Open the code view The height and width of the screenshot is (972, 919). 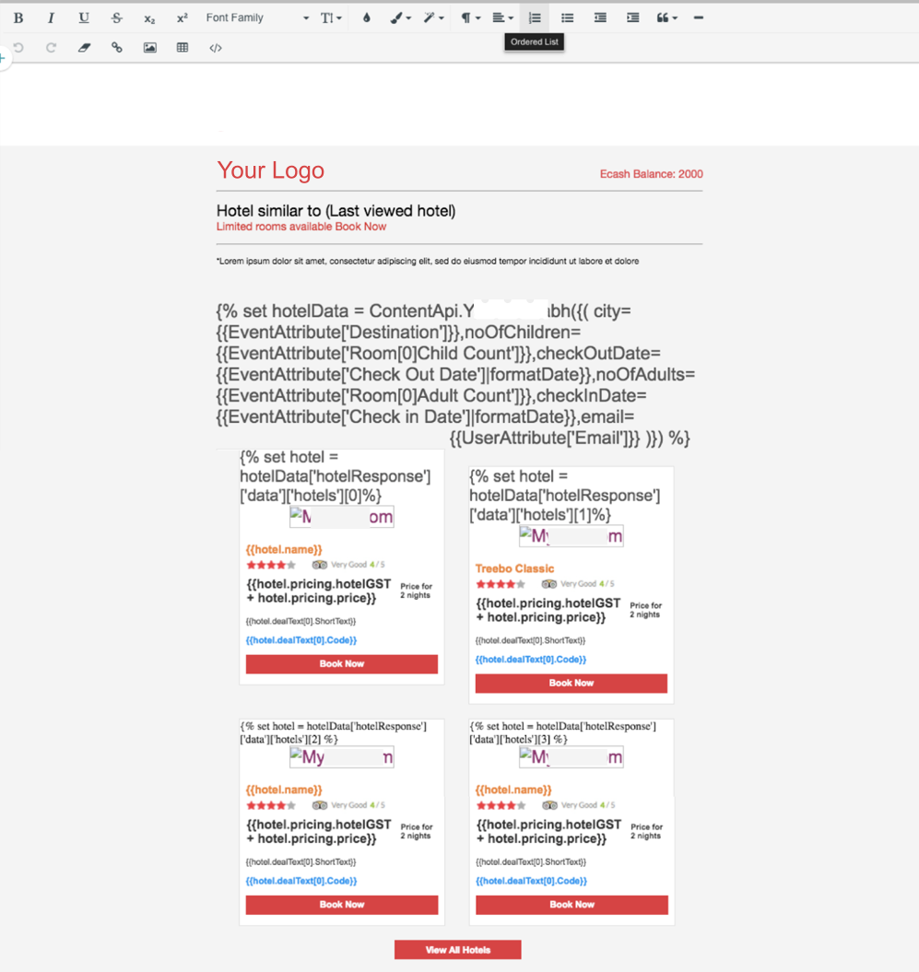216,48
